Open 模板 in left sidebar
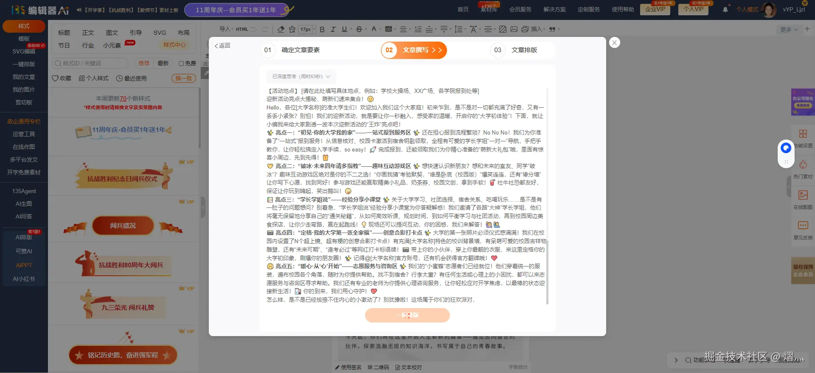 [24, 39]
